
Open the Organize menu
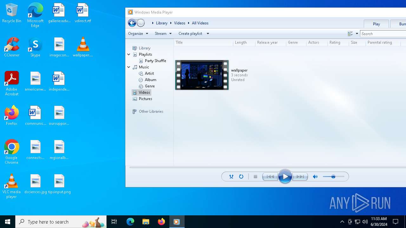click(138, 34)
